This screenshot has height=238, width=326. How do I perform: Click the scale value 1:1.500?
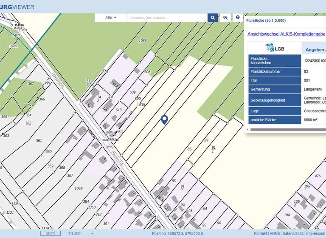point(74,234)
